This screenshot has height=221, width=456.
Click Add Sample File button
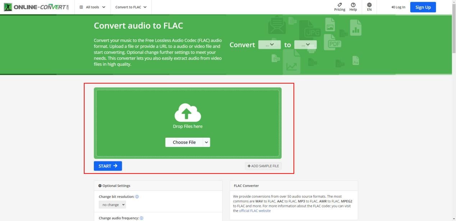click(263, 166)
